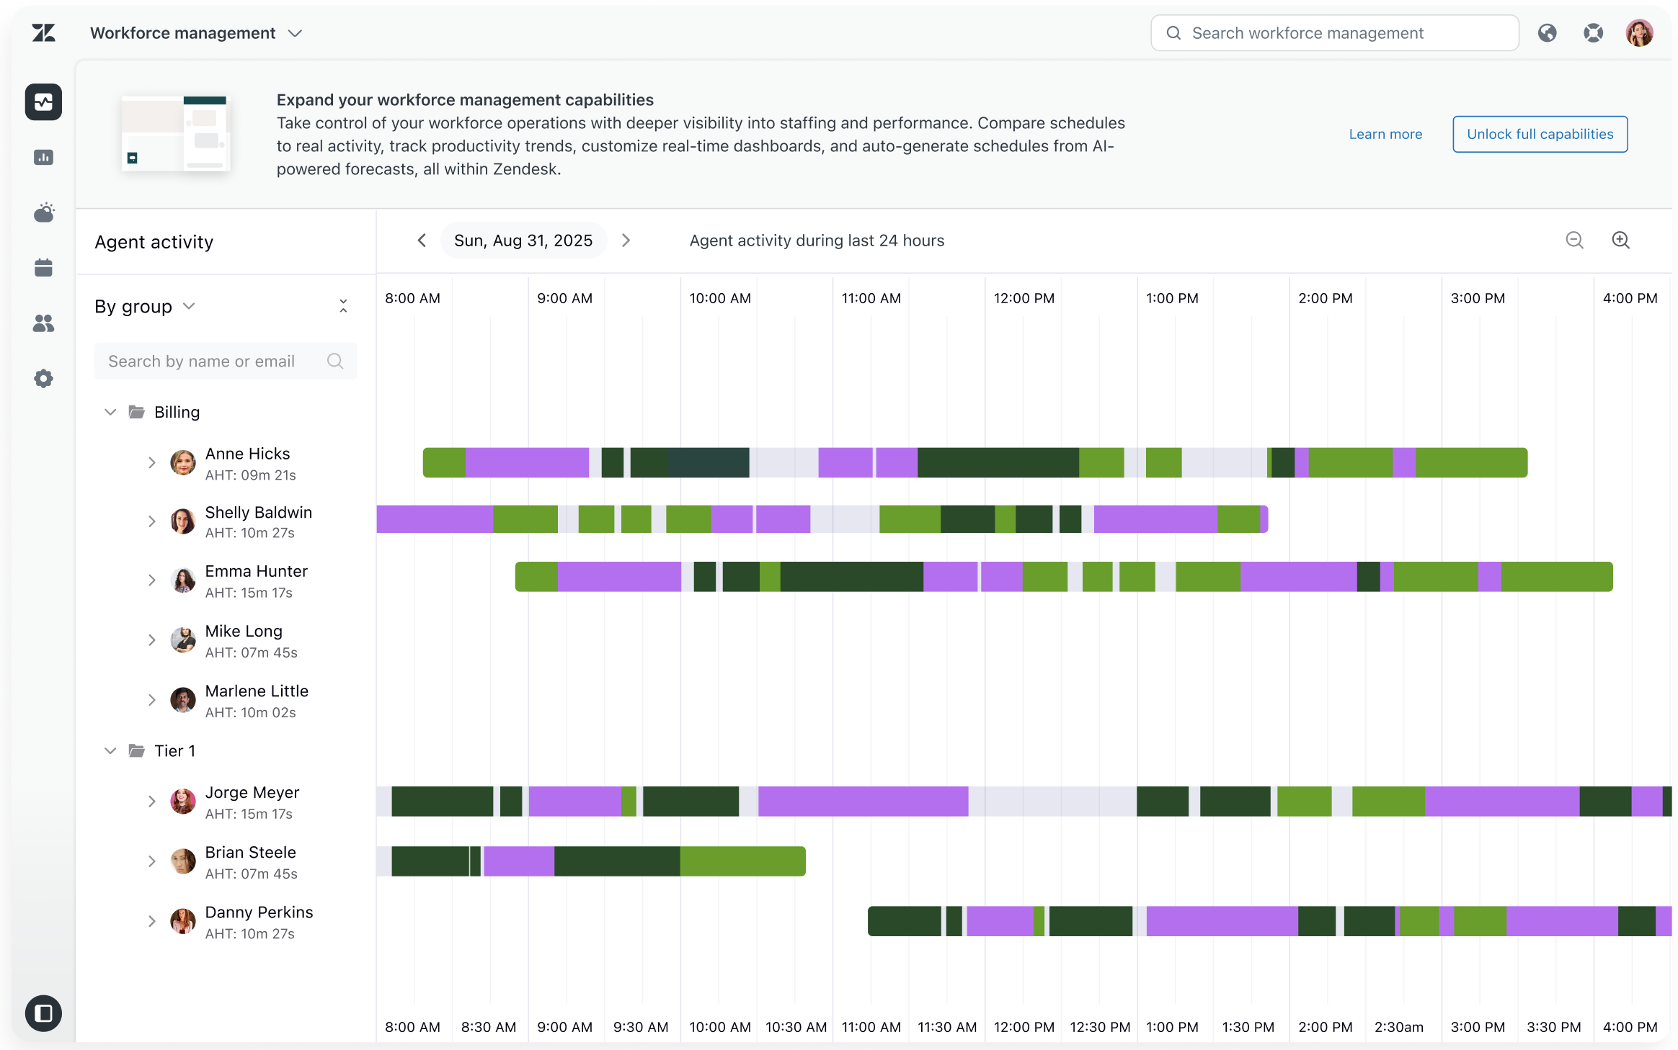The height and width of the screenshot is (1050, 1678).
Task: Click Brian Steele avatar
Action: tap(183, 861)
